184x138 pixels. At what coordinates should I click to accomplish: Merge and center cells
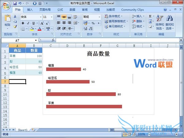pos(75,23)
